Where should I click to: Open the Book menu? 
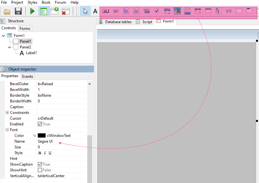tap(46, 3)
